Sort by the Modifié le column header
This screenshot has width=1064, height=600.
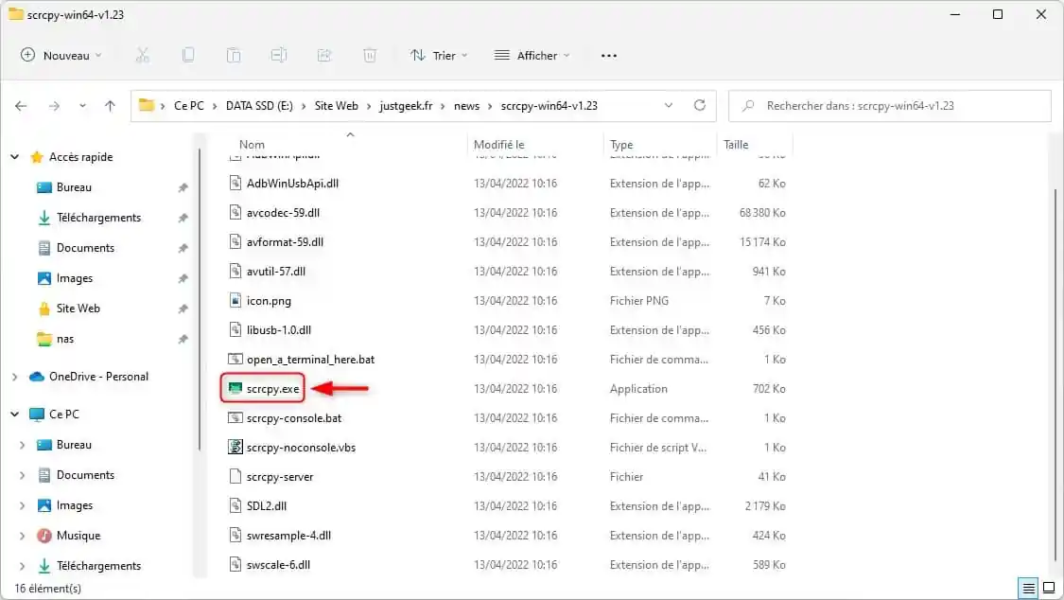click(498, 145)
